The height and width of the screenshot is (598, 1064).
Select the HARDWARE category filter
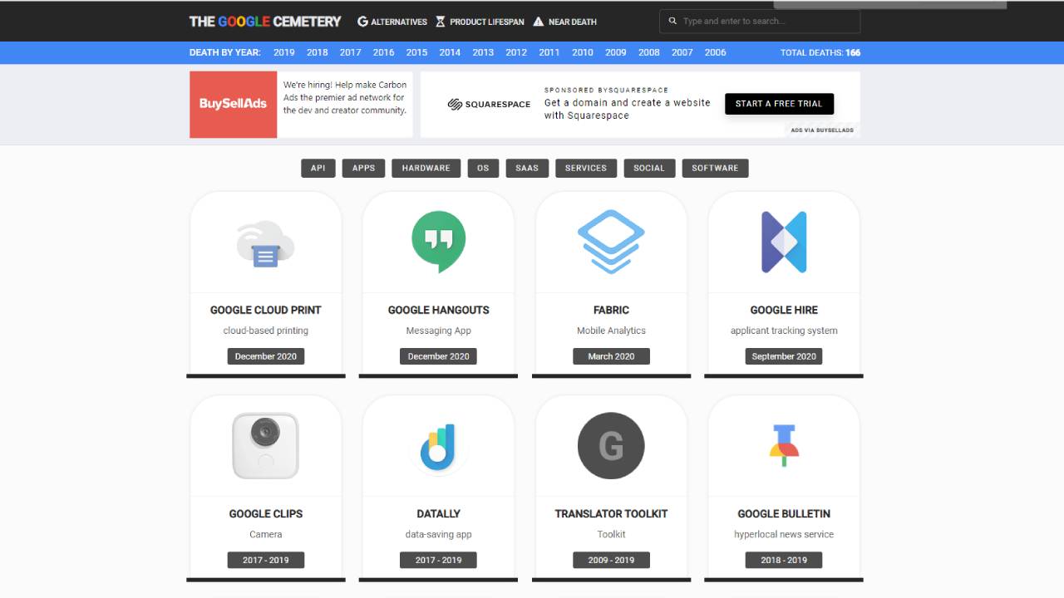point(426,168)
